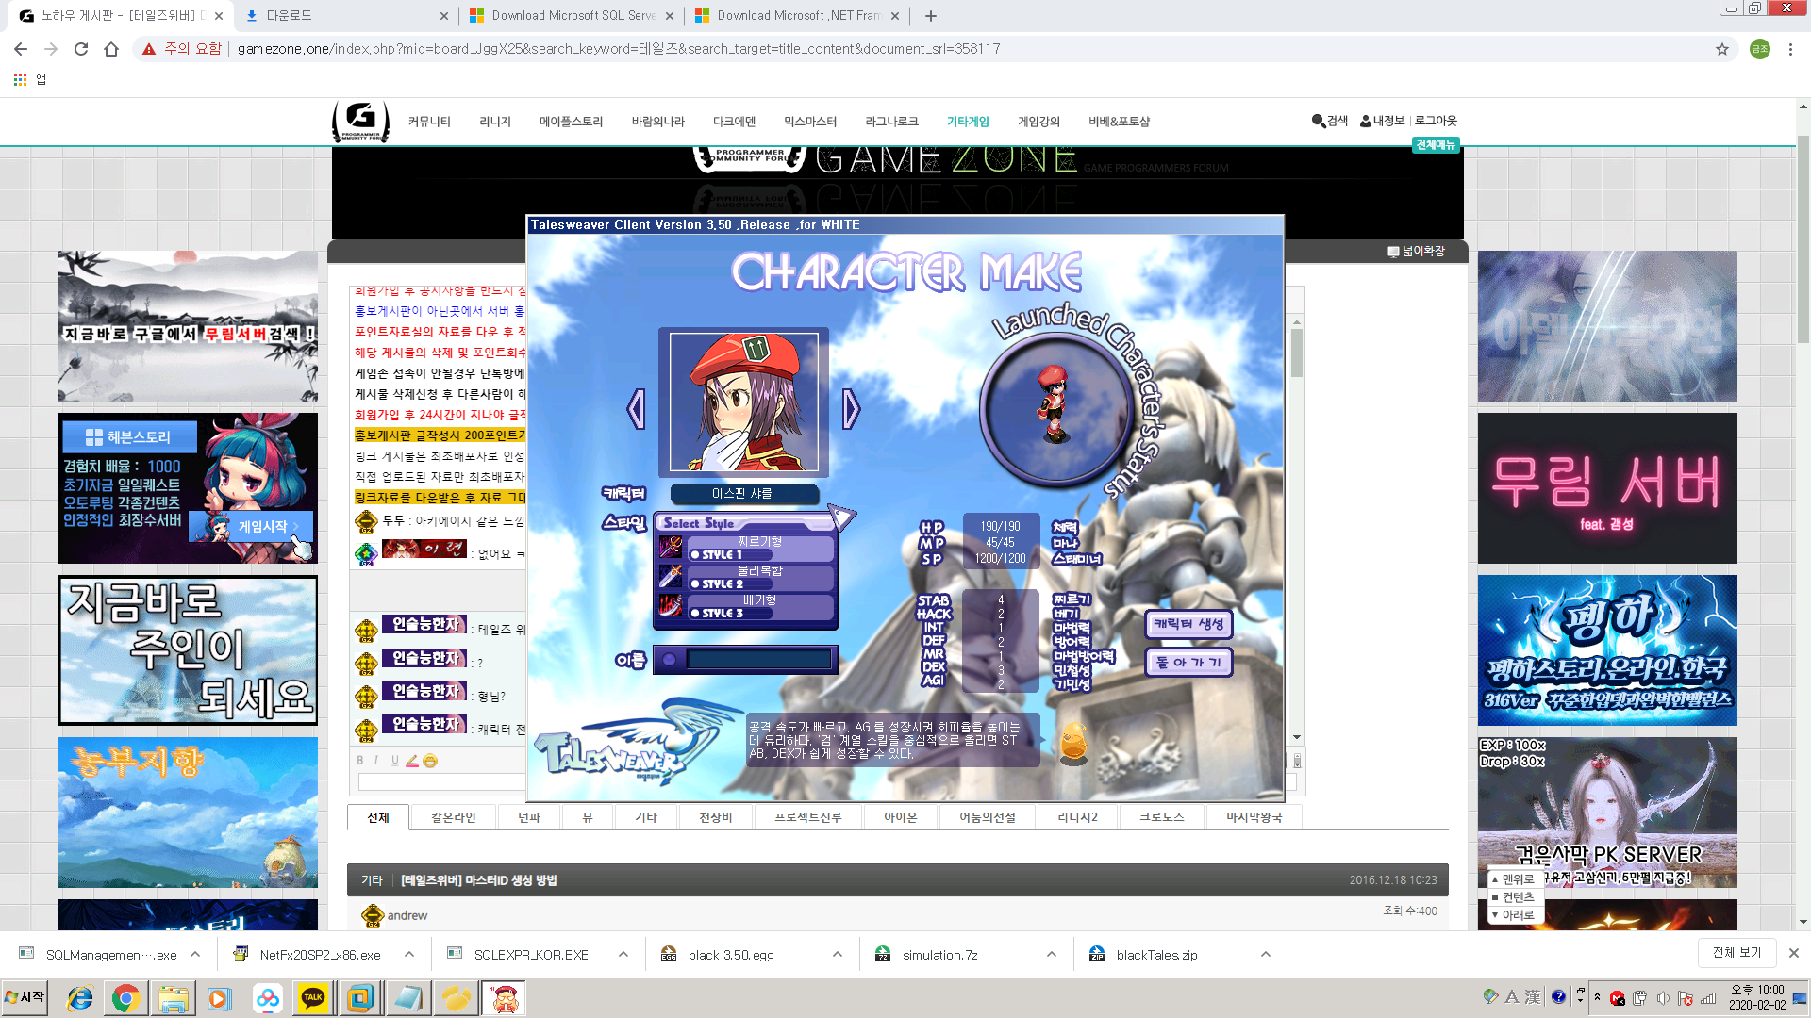Screen dimensions: 1811x1018
Task: Click the 캐릭터 생성 create button
Action: coord(1188,624)
